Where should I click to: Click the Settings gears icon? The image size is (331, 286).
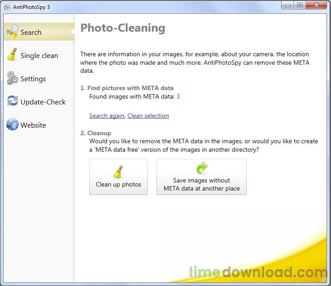[x=12, y=78]
